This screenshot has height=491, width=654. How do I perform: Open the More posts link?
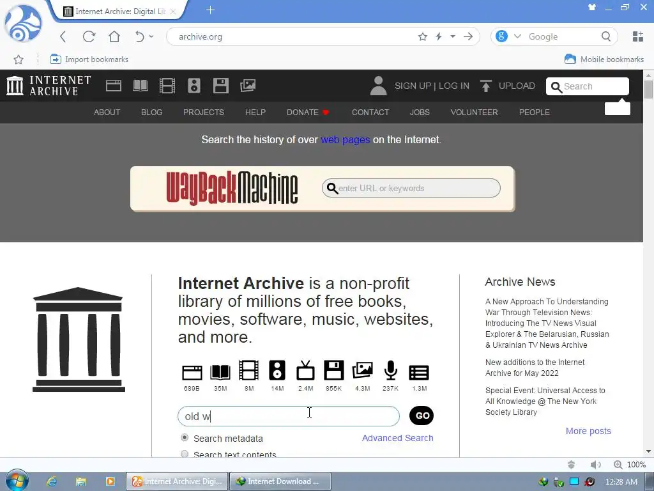tap(588, 431)
